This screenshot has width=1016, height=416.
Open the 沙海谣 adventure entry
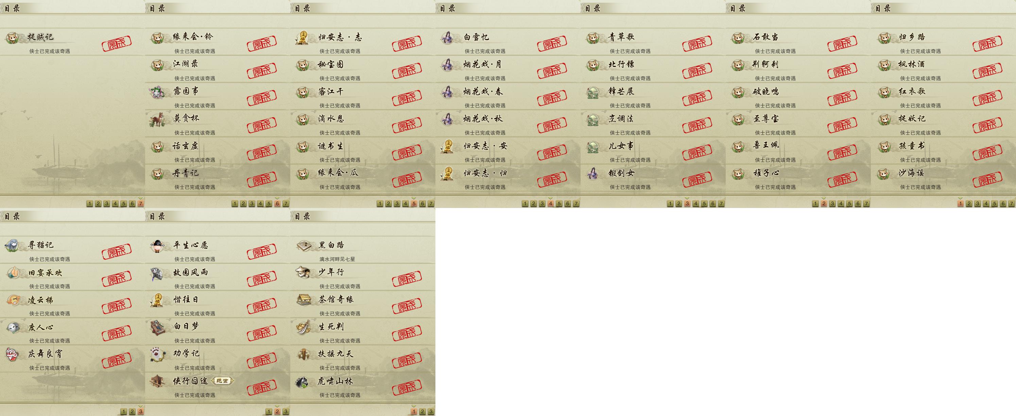[944, 178]
